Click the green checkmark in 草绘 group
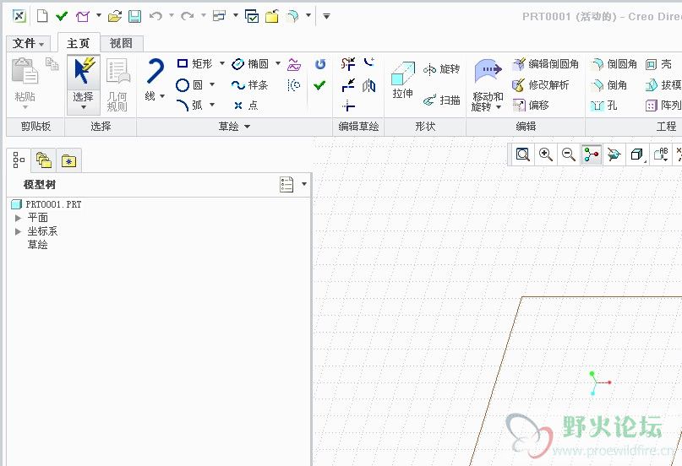682x466 pixels. pos(319,85)
